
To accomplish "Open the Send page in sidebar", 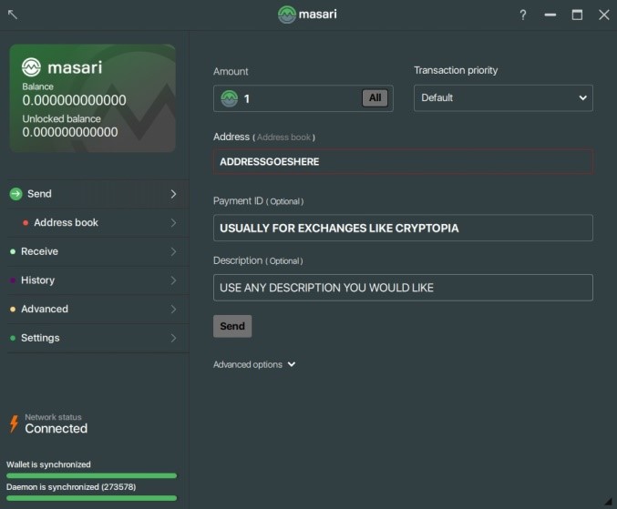I will click(x=98, y=194).
